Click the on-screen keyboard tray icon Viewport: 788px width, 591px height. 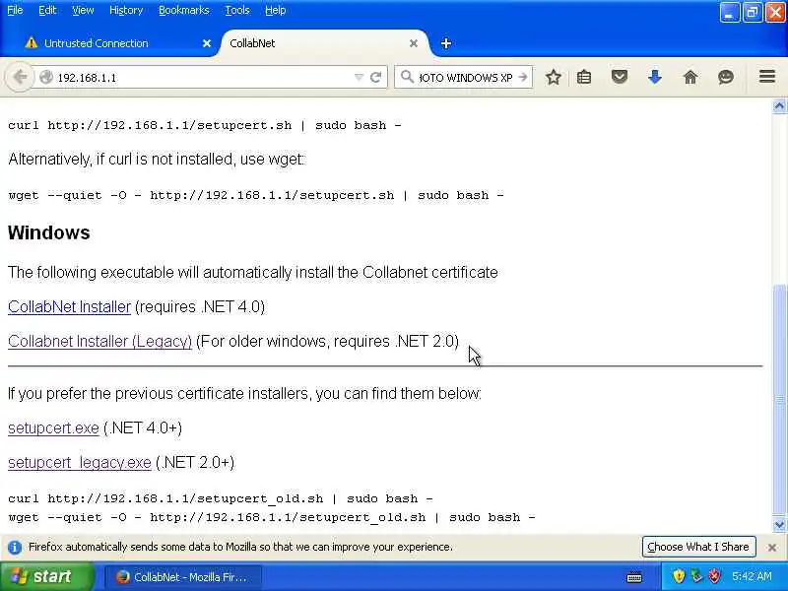[634, 577]
